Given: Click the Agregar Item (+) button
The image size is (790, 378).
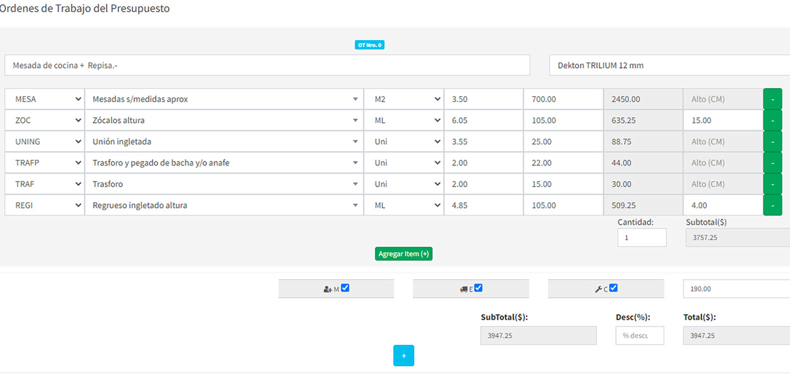Looking at the screenshot, I should click(x=403, y=254).
